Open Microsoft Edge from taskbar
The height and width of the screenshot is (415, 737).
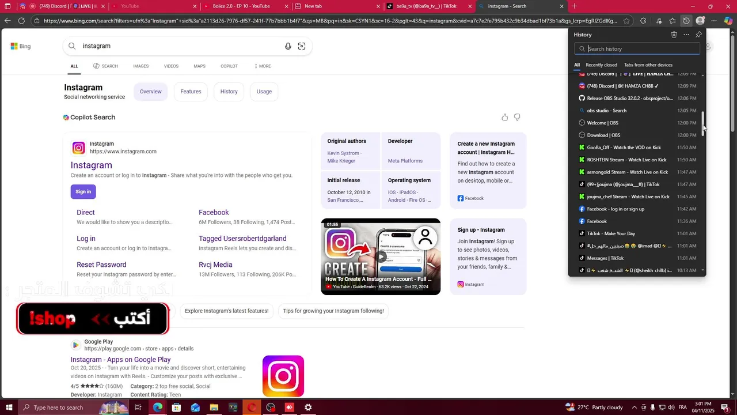158,408
